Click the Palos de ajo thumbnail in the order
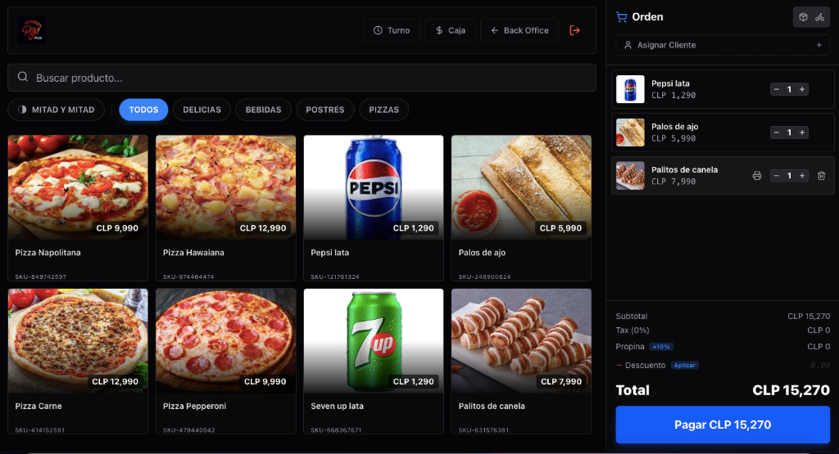Image resolution: width=839 pixels, height=454 pixels. point(630,133)
